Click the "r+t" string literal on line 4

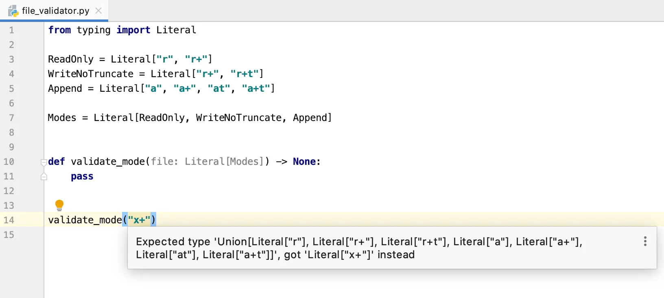coord(244,74)
